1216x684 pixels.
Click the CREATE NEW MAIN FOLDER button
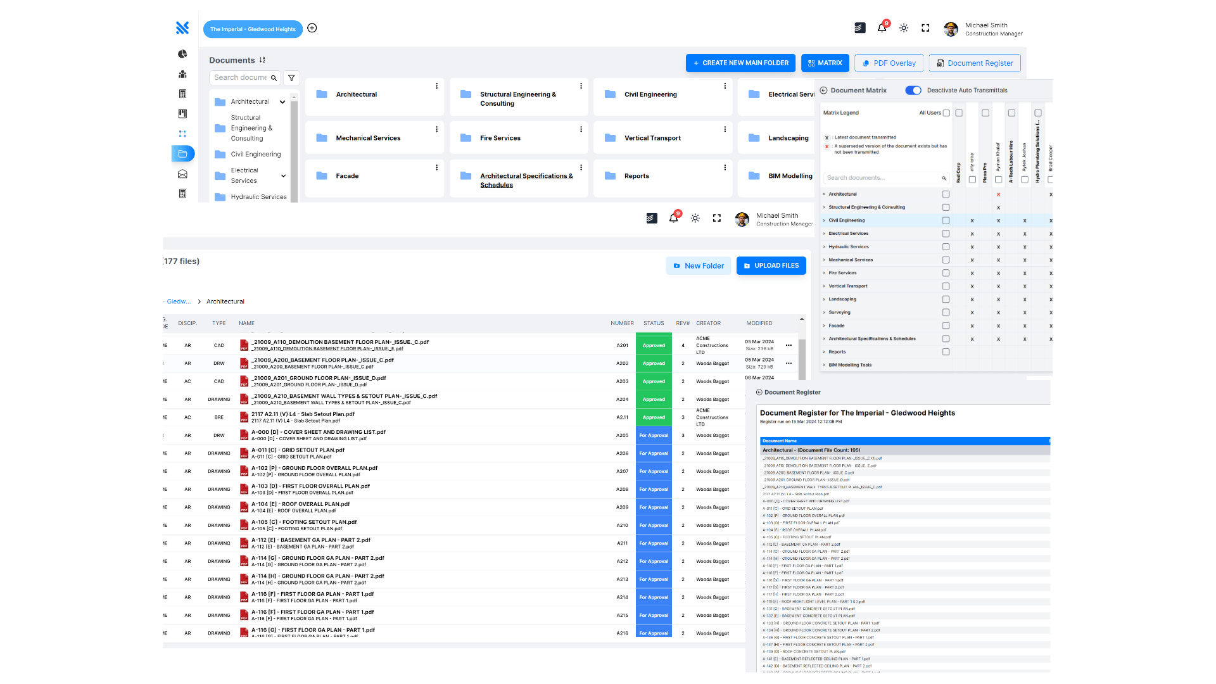click(740, 63)
